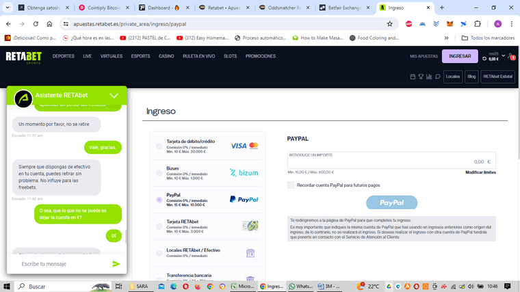Screen dimensions: 520x292
Task: Open the PROMOCIONES section
Action: click(261, 56)
